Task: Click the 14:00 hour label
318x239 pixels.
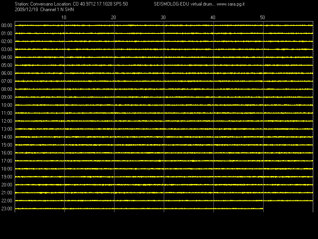Action: (7, 137)
